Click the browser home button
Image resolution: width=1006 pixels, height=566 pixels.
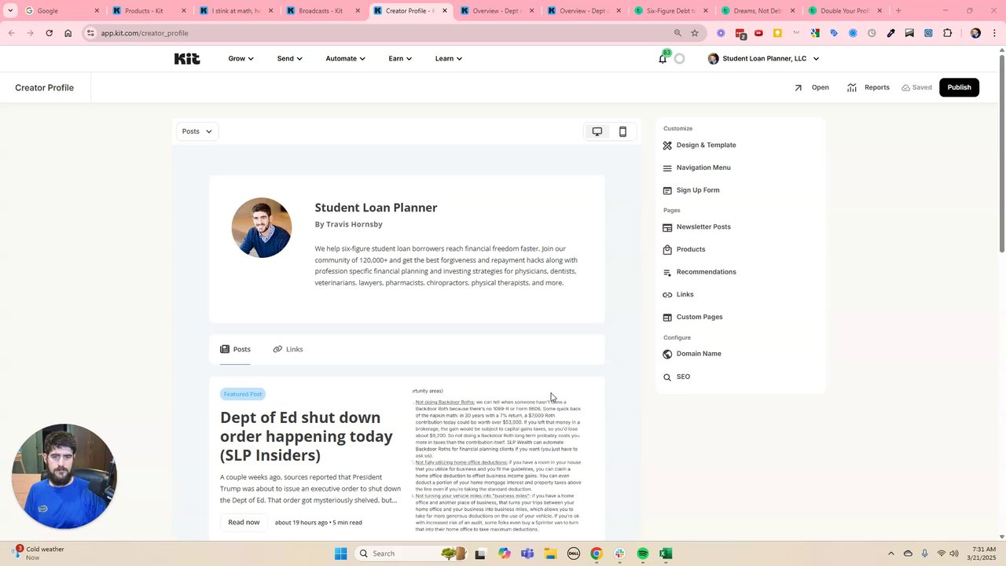(68, 33)
